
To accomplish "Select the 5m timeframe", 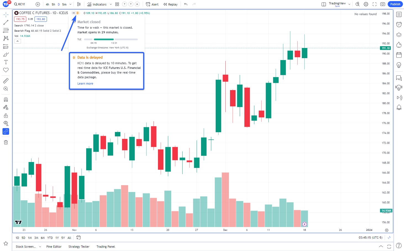I will pos(64,4).
